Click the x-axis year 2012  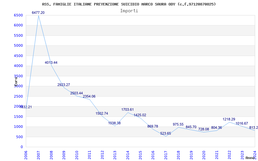[x=102, y=155]
